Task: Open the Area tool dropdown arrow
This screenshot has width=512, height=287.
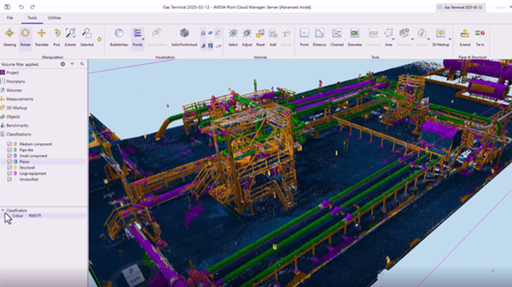Action: pos(393,39)
